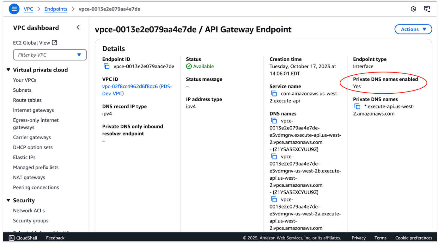
Task: Copy the first DNS name vpce-...e5vdmgnv.execute-api
Action: click(274, 121)
